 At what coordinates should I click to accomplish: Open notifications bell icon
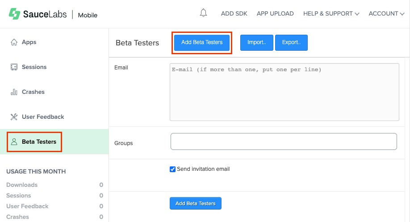(x=203, y=13)
